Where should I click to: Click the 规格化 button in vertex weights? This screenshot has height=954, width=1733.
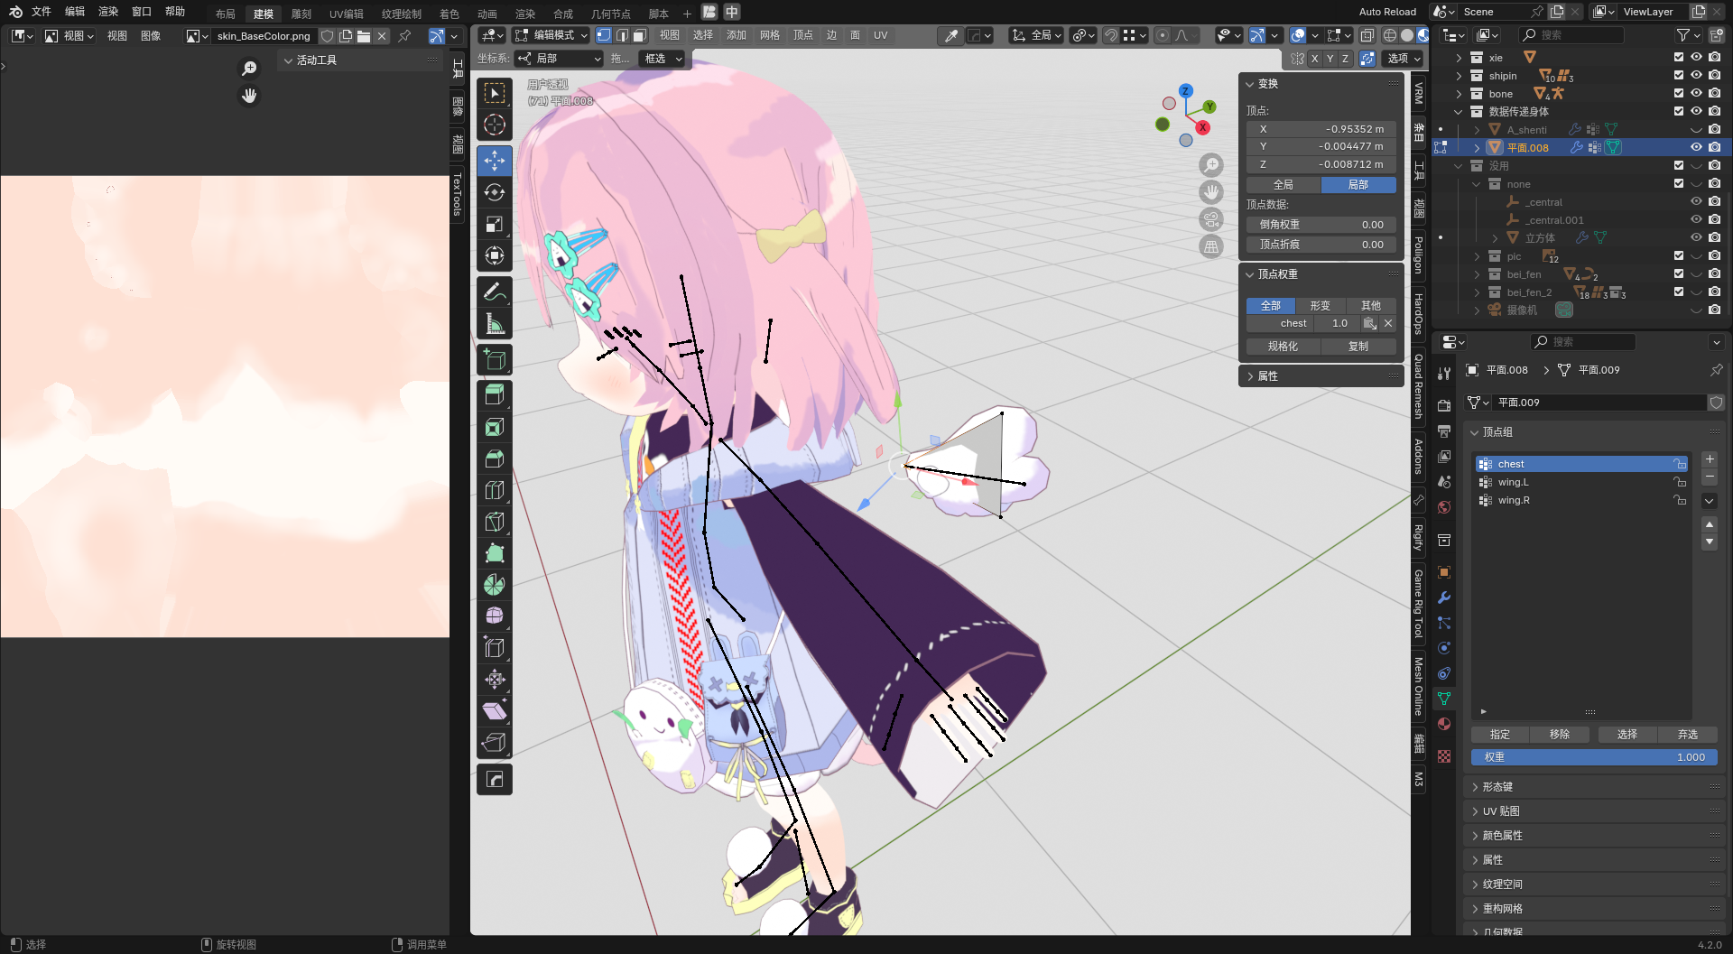1283,347
